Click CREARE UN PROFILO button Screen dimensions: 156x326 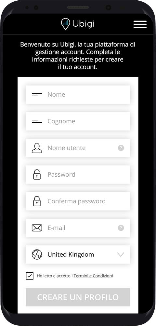click(78, 297)
